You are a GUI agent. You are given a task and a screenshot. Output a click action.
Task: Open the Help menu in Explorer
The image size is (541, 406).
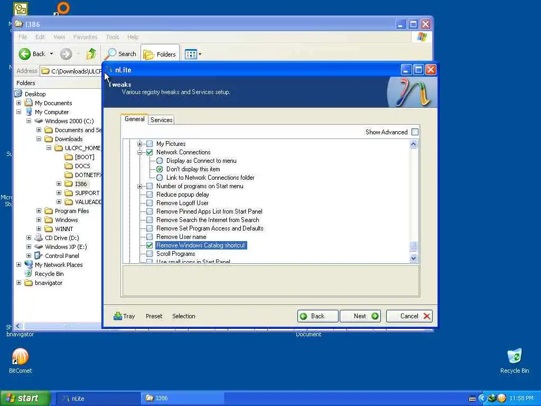pos(133,37)
